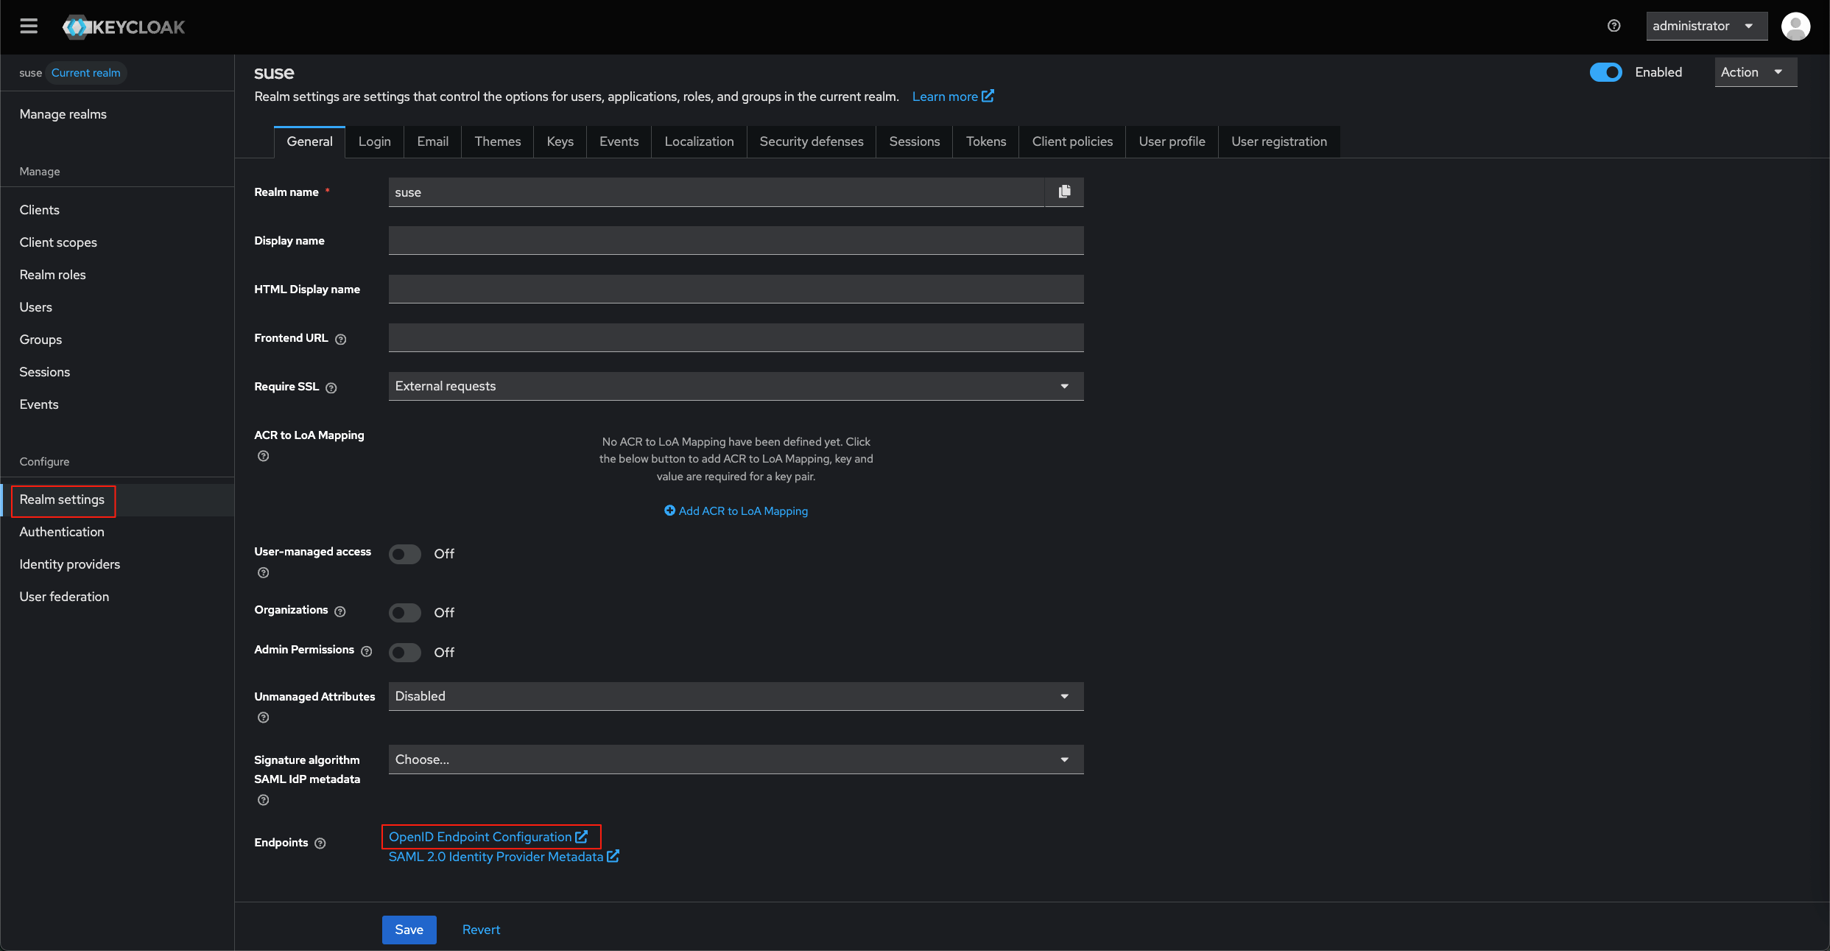The height and width of the screenshot is (951, 1830).
Task: Click the Require SSL help icon
Action: (331, 387)
